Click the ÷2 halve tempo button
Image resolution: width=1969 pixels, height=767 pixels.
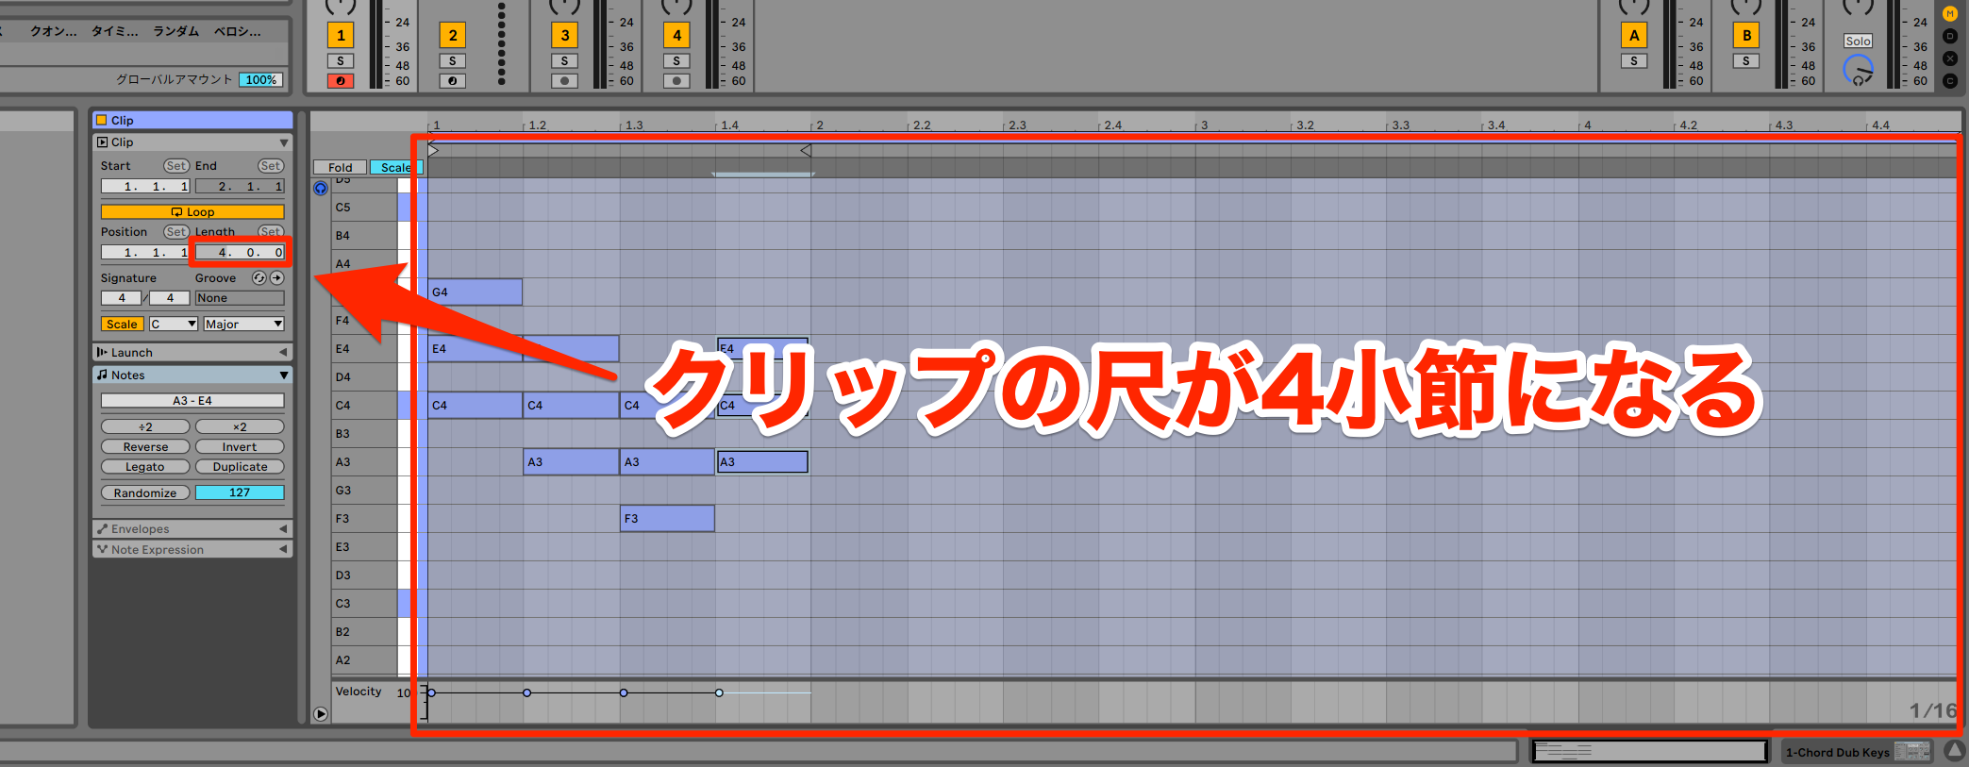[x=145, y=426]
